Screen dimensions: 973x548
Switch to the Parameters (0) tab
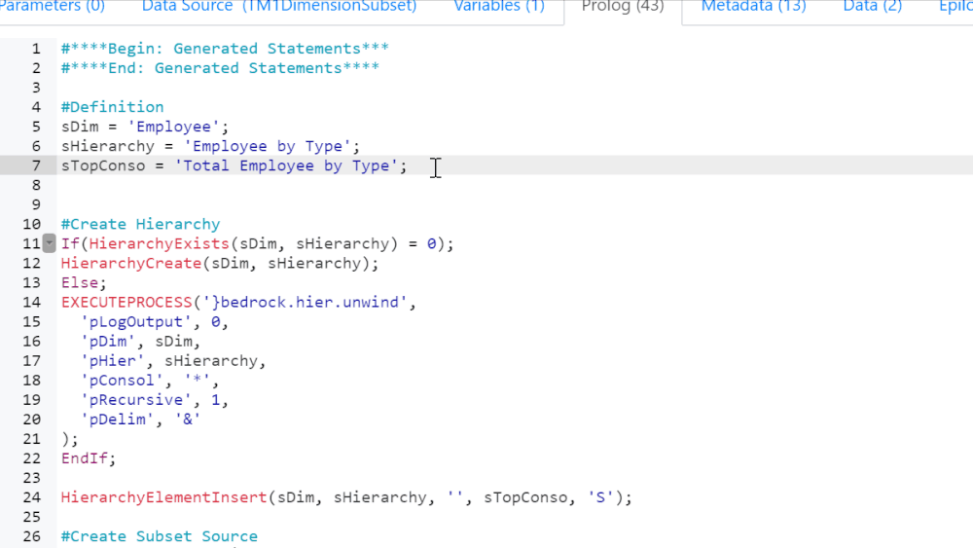[53, 7]
